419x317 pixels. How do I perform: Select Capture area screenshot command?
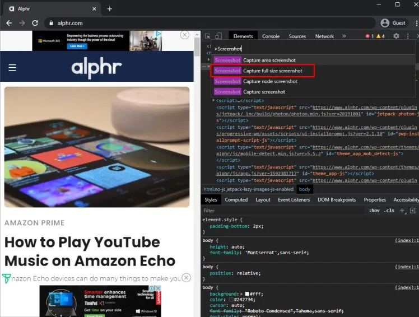coord(313,60)
